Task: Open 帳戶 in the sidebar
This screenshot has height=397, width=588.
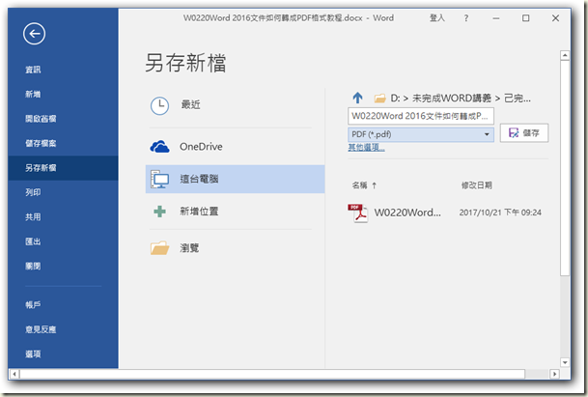Action: [33, 304]
